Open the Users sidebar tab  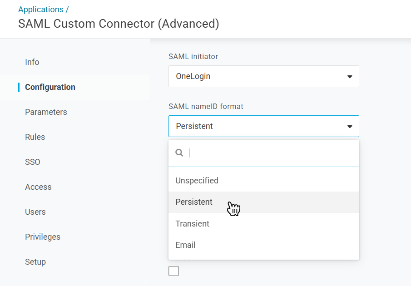35,212
